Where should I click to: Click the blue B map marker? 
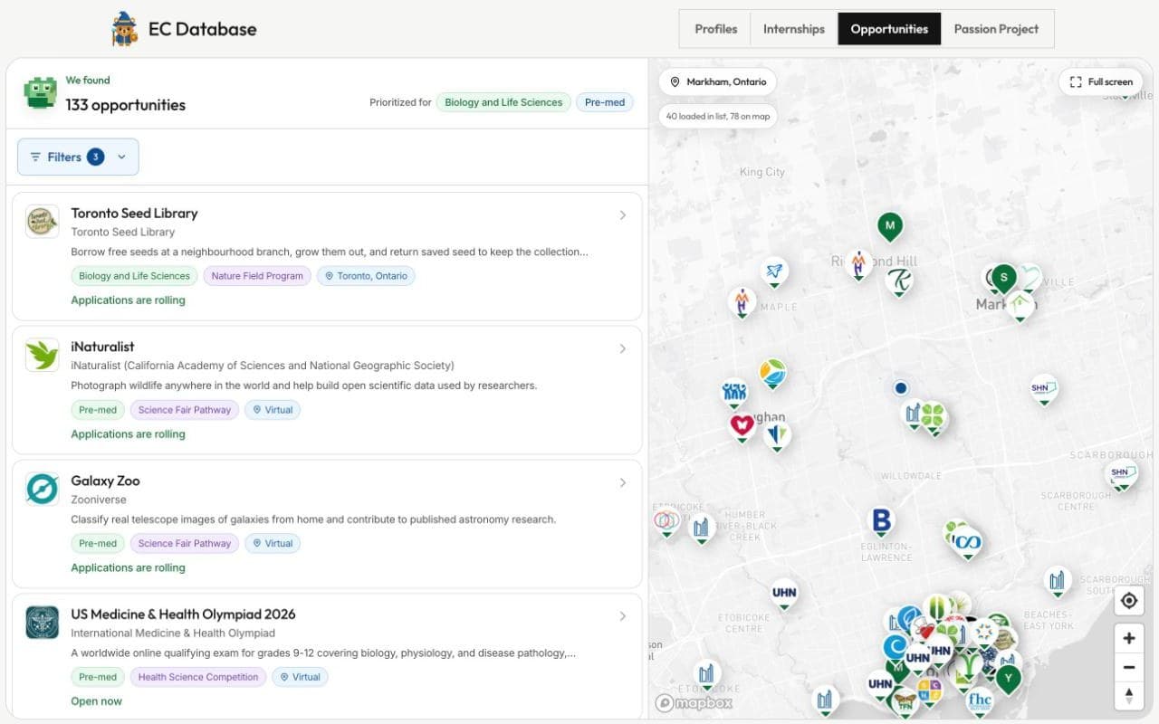[x=882, y=521]
